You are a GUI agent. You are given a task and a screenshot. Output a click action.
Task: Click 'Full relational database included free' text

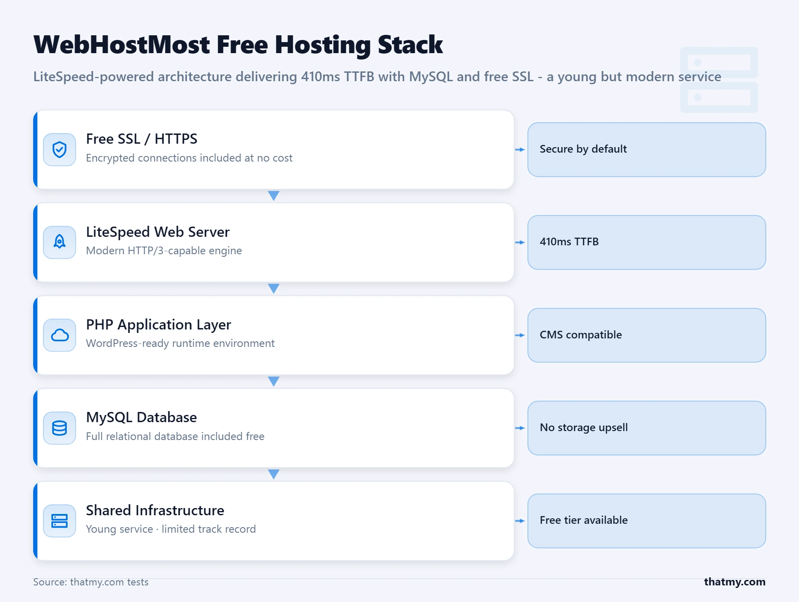175,437
